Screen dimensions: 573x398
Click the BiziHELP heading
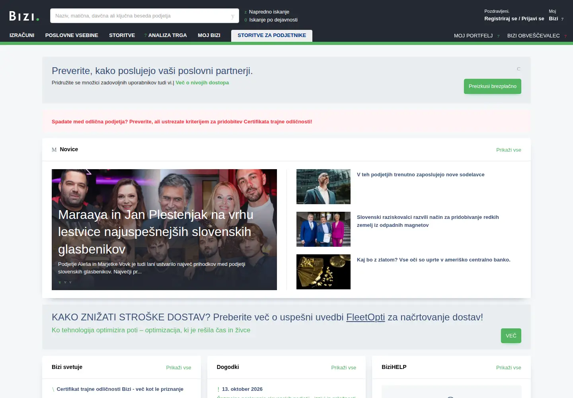tap(394, 367)
